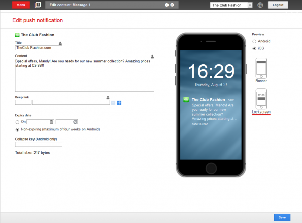
Task: Click Thursday, August 27 date in preview
Action: tap(211, 85)
